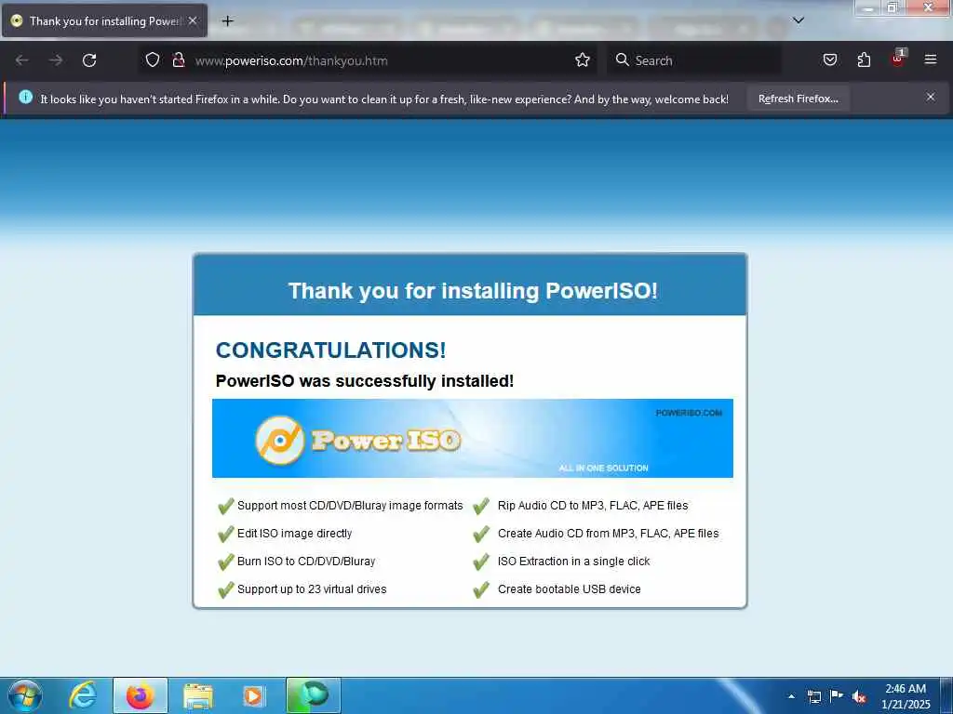Select the 'Thank you for installing Power' tab

[104, 20]
